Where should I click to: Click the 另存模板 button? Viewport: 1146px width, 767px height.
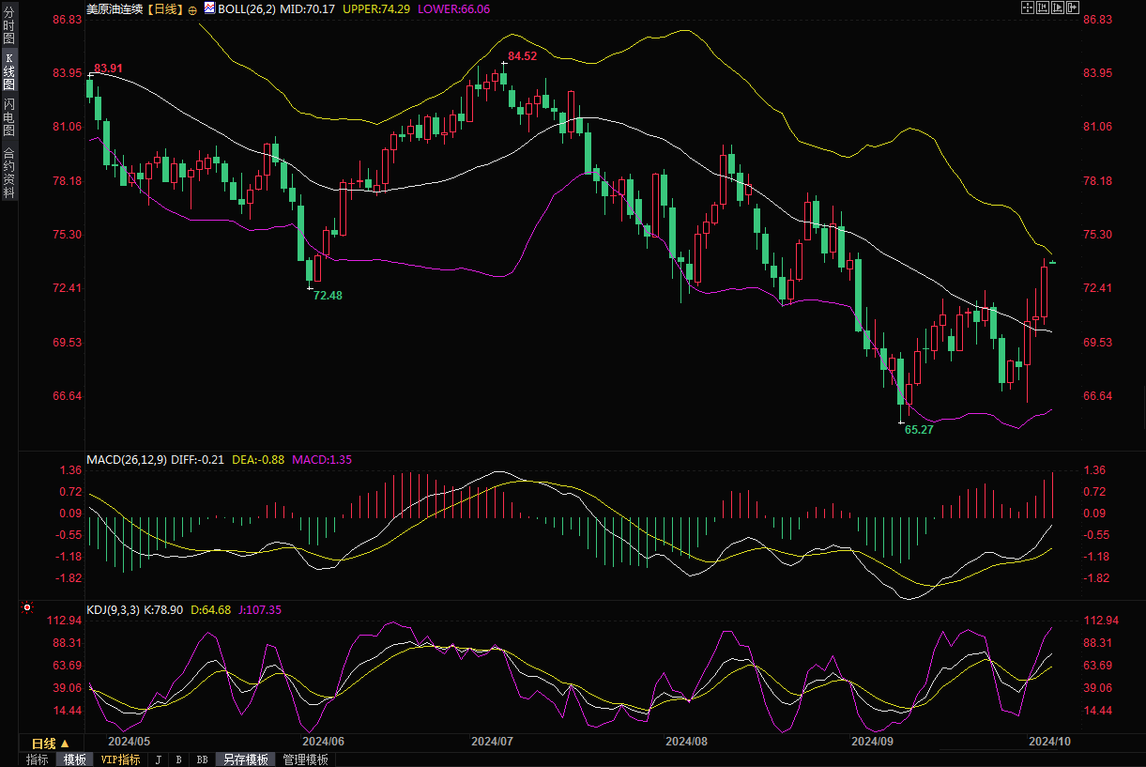(245, 759)
